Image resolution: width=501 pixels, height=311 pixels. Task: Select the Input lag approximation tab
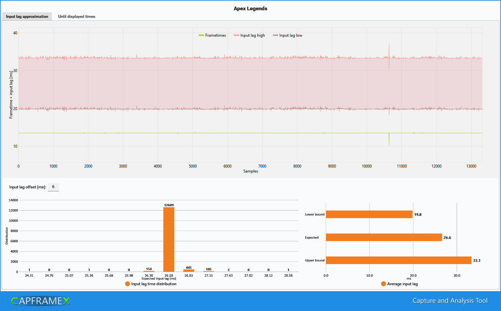tap(27, 17)
